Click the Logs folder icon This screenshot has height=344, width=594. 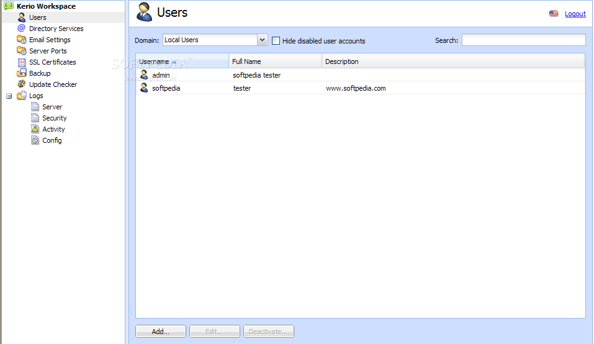click(x=22, y=96)
